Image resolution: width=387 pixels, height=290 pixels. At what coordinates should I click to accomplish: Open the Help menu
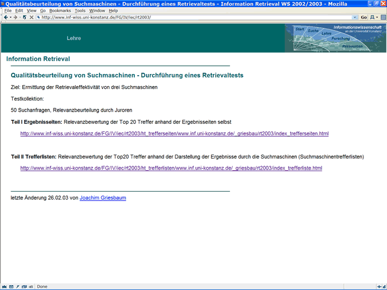click(113, 10)
